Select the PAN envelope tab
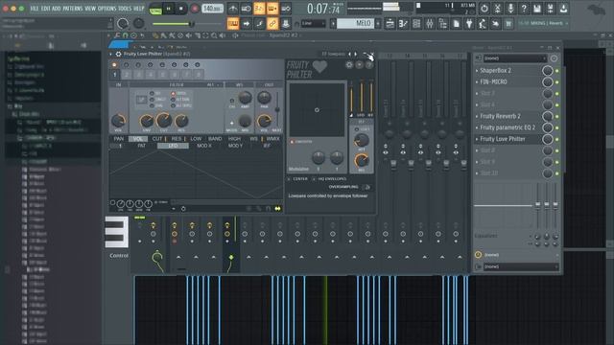This screenshot has height=345, width=614. (119, 139)
